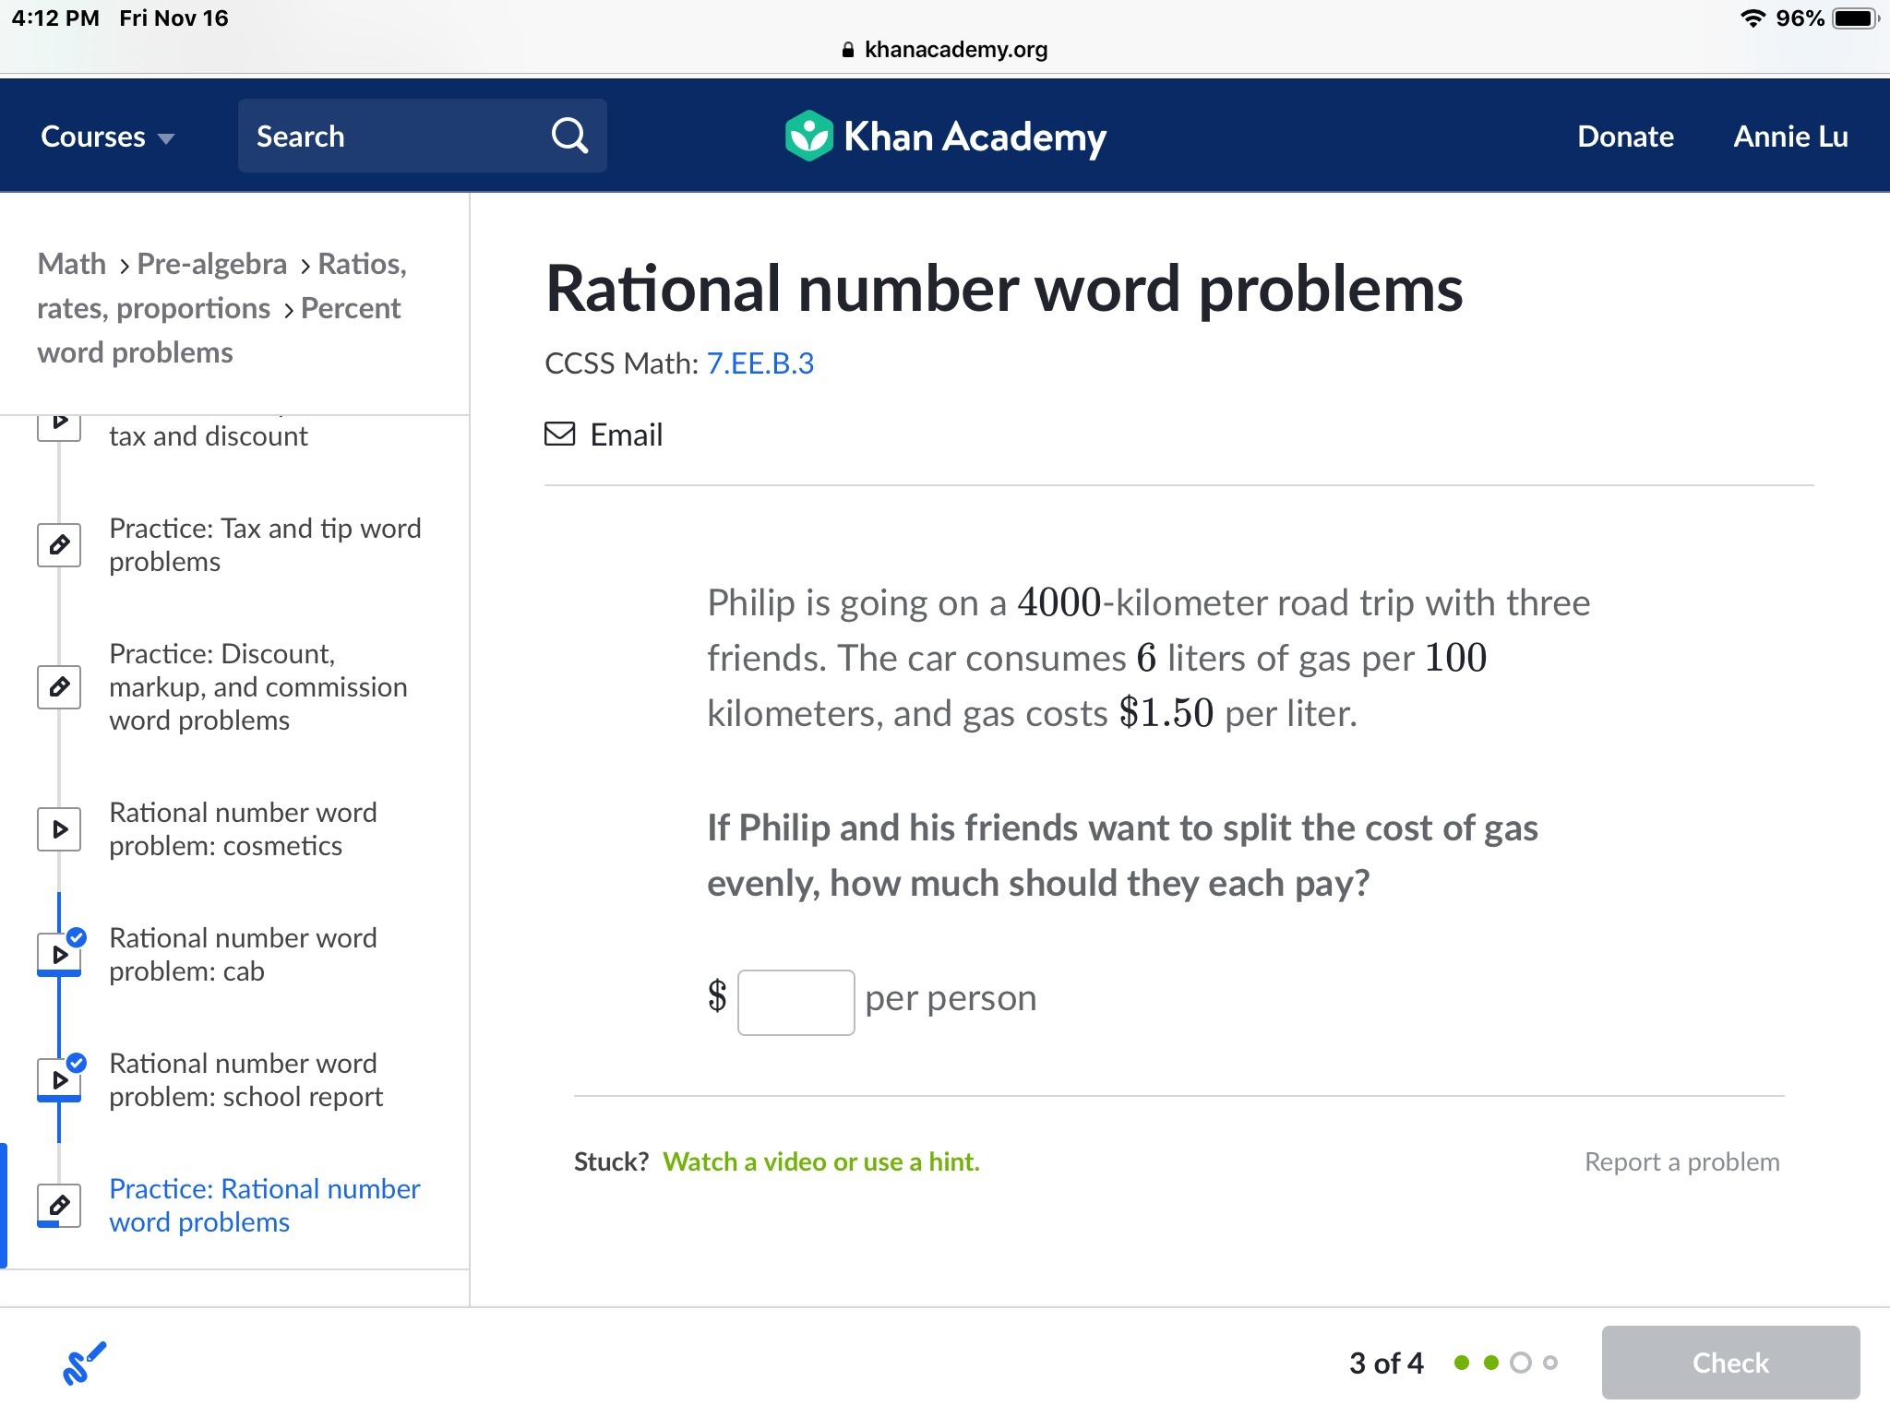Click the Donate menu item

click(1625, 137)
